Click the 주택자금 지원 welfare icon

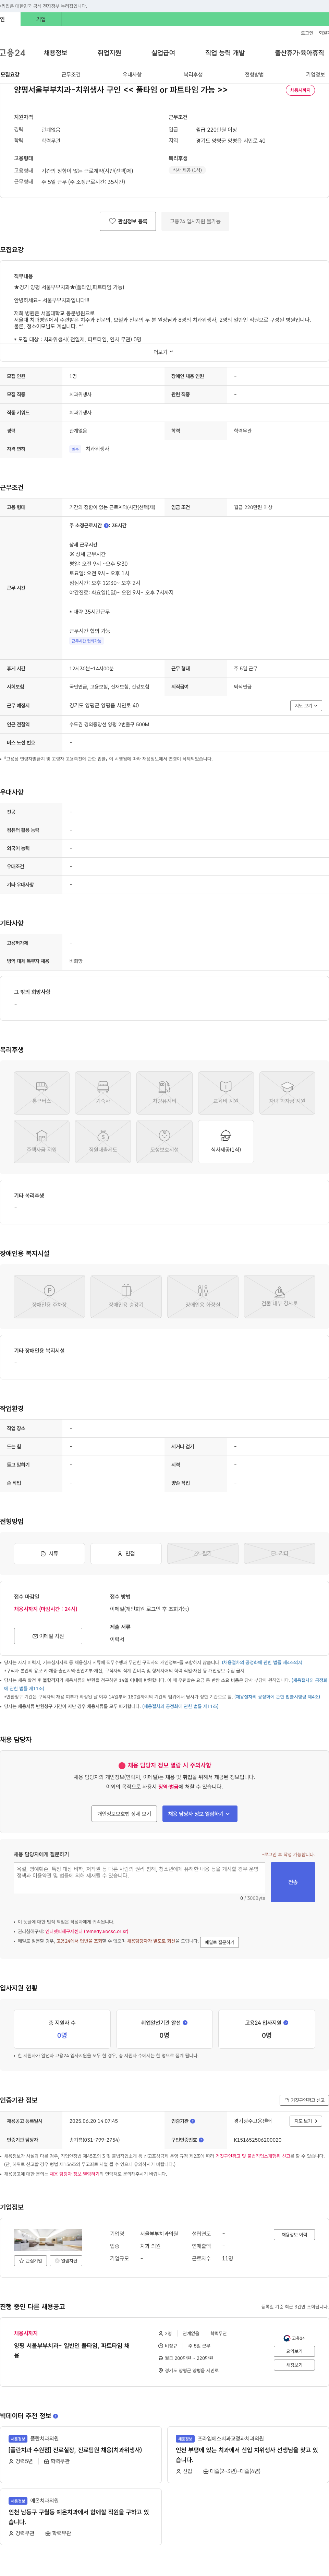pyautogui.click(x=42, y=1142)
